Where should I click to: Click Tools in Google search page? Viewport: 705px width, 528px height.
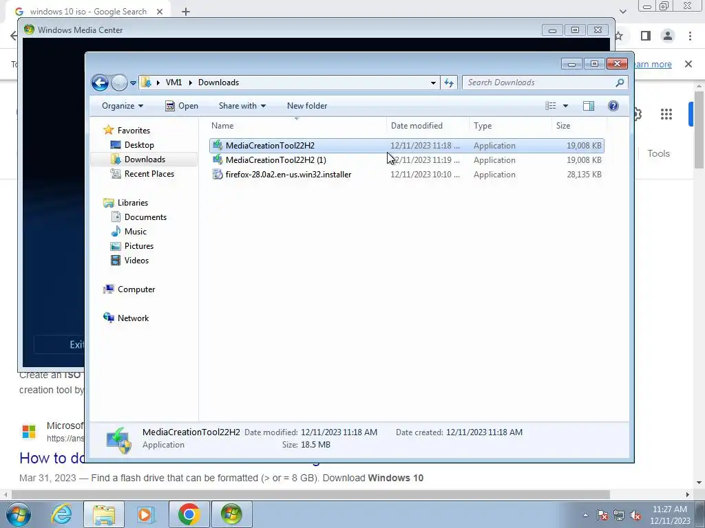point(658,153)
